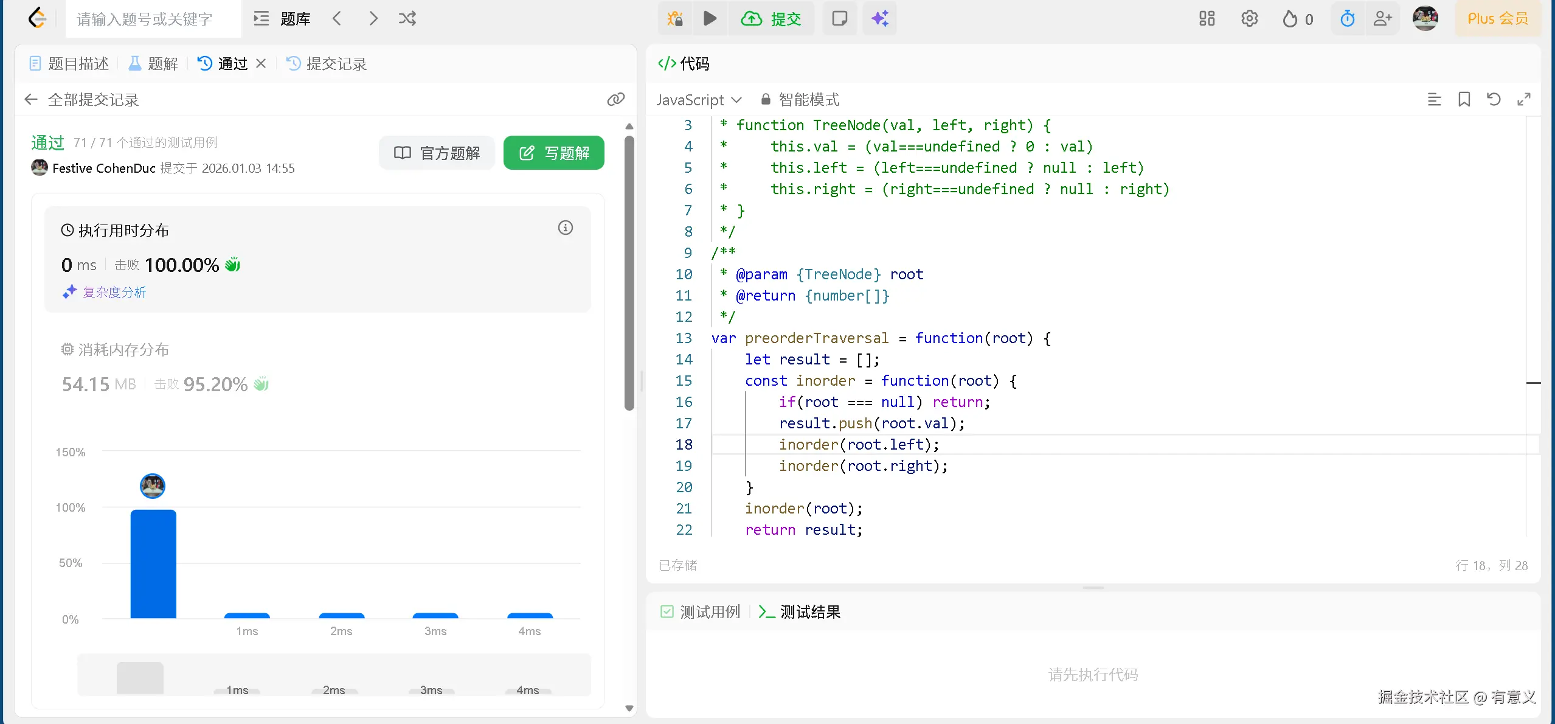Toggle fullscreen for the code editor
Screen dimensions: 1555x724
tap(1523, 99)
